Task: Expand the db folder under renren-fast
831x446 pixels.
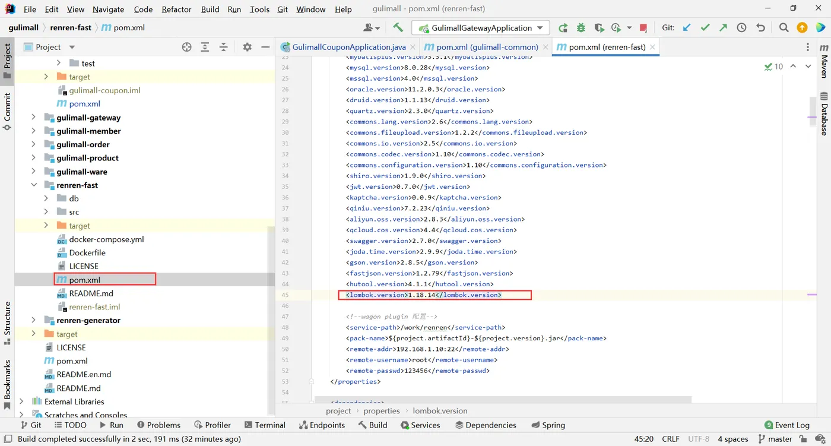Action: point(46,198)
